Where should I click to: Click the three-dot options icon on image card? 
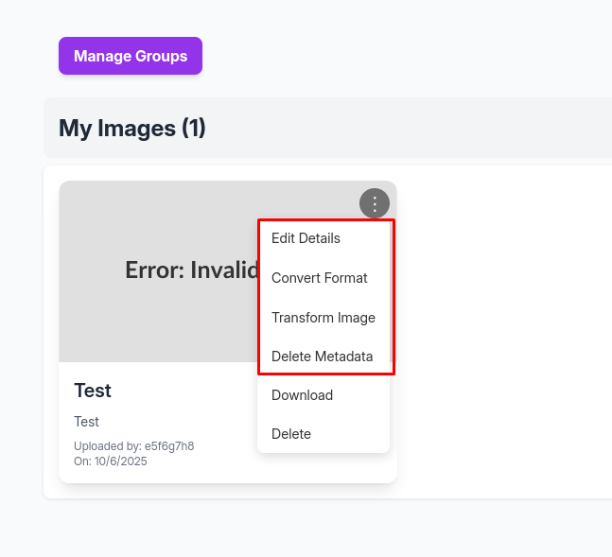[375, 203]
